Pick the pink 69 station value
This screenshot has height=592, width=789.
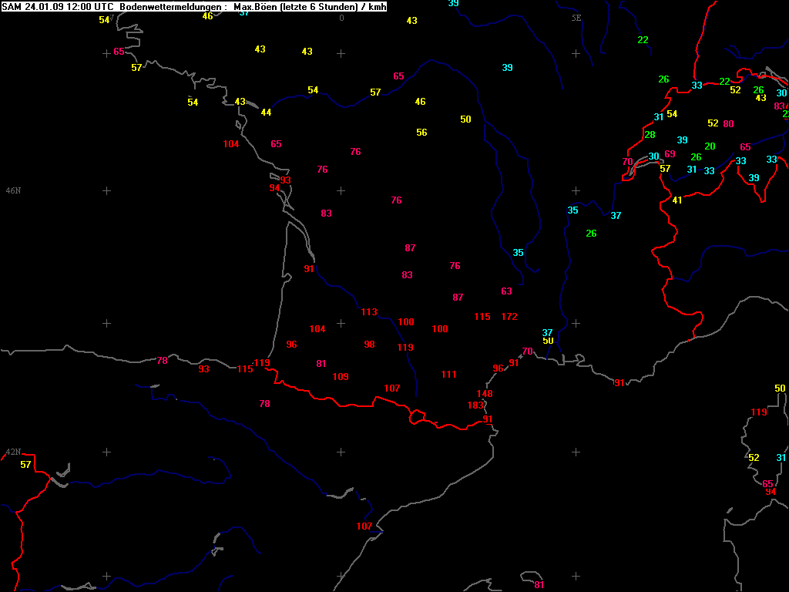pos(670,154)
